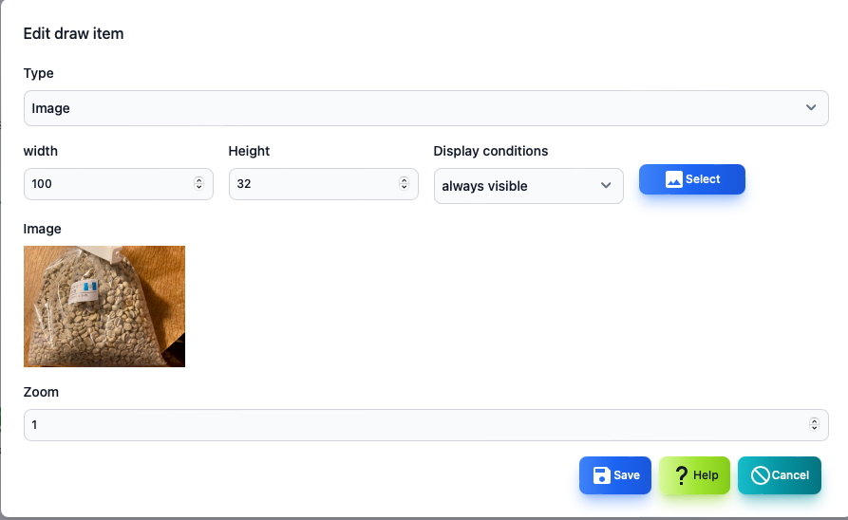Click the Help button label
848x520 pixels.
(x=706, y=475)
